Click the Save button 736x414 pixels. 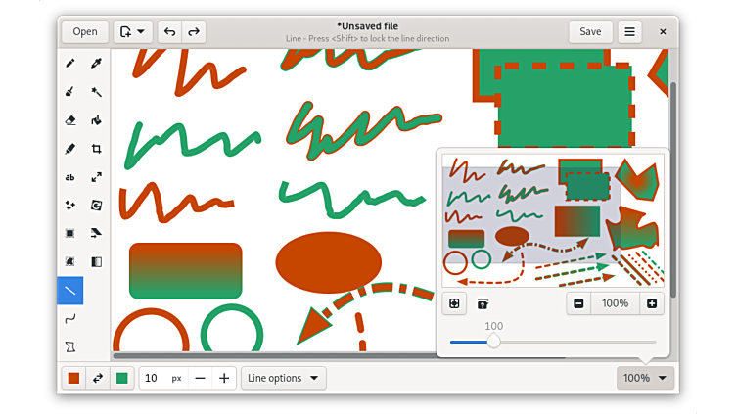pos(590,31)
